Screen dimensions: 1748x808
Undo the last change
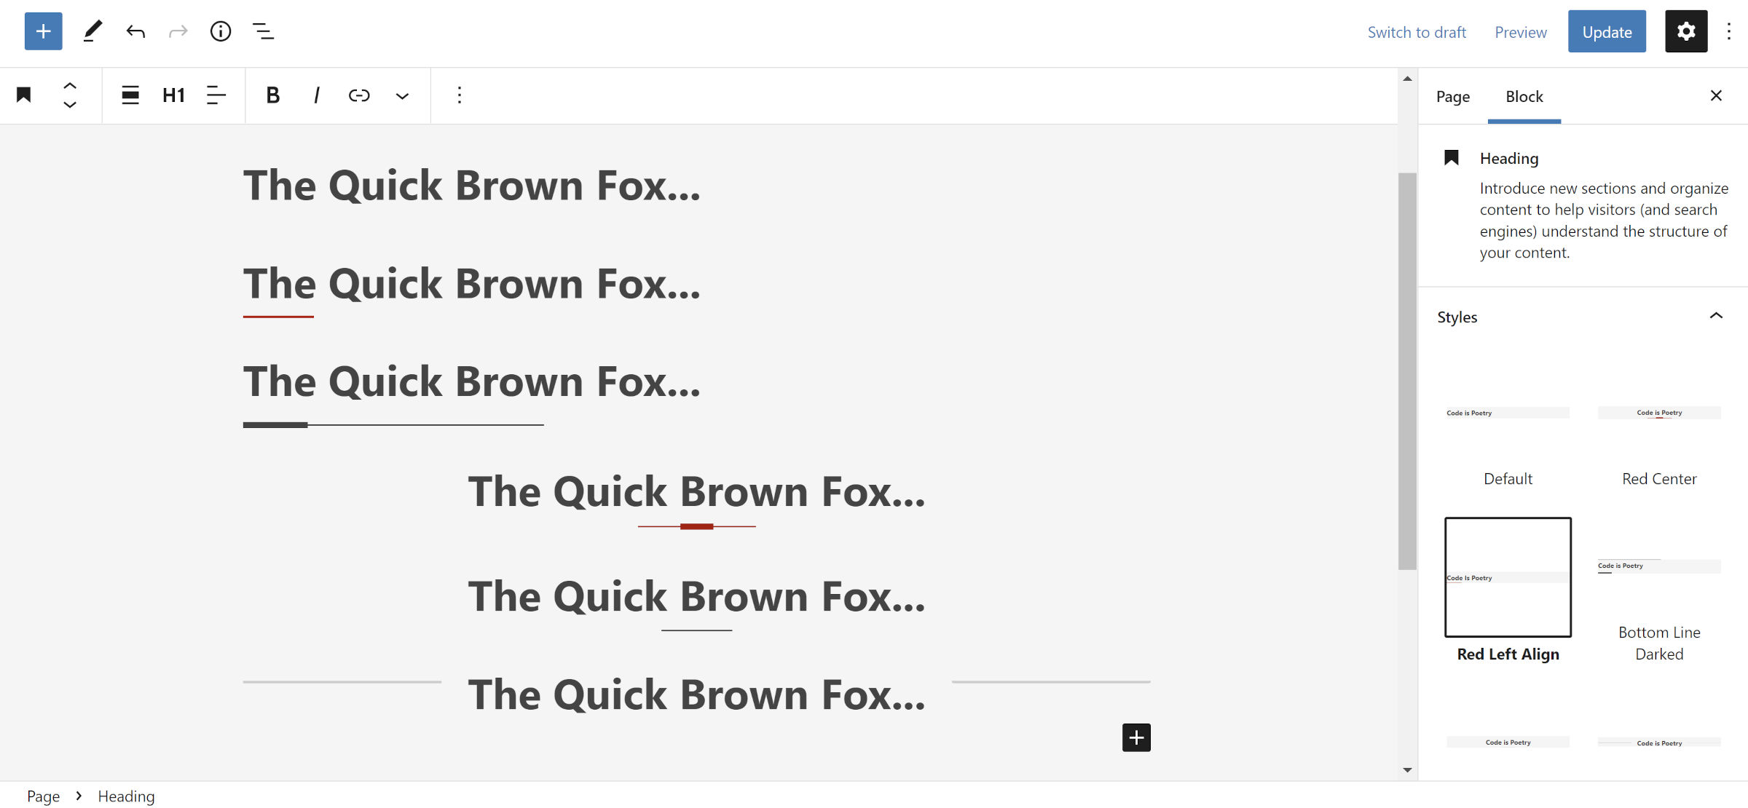tap(135, 31)
